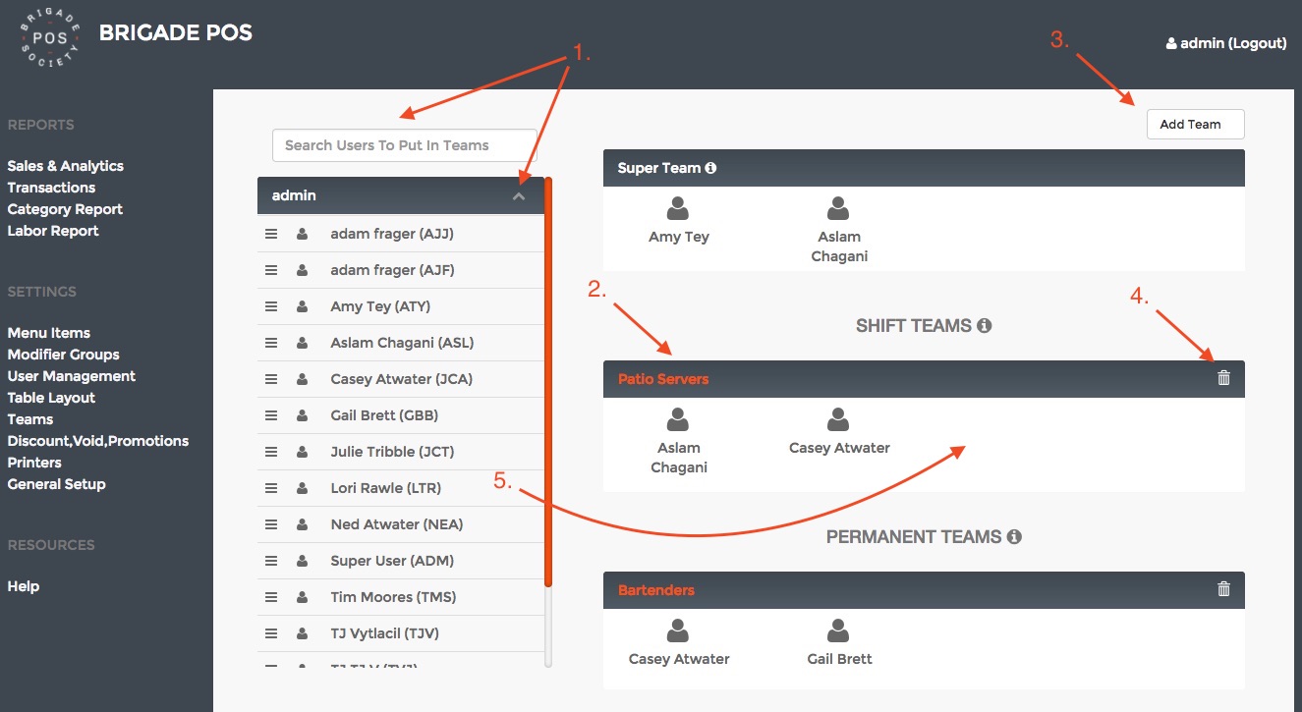Click the person icon beside Julie Tribble (JCT)

(302, 452)
